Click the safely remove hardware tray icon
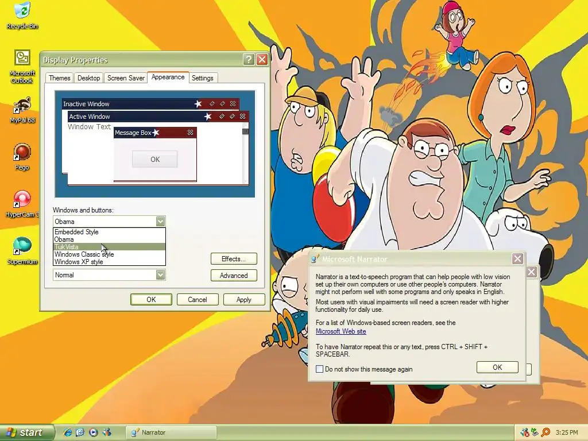This screenshot has width=588, height=441. (x=535, y=432)
